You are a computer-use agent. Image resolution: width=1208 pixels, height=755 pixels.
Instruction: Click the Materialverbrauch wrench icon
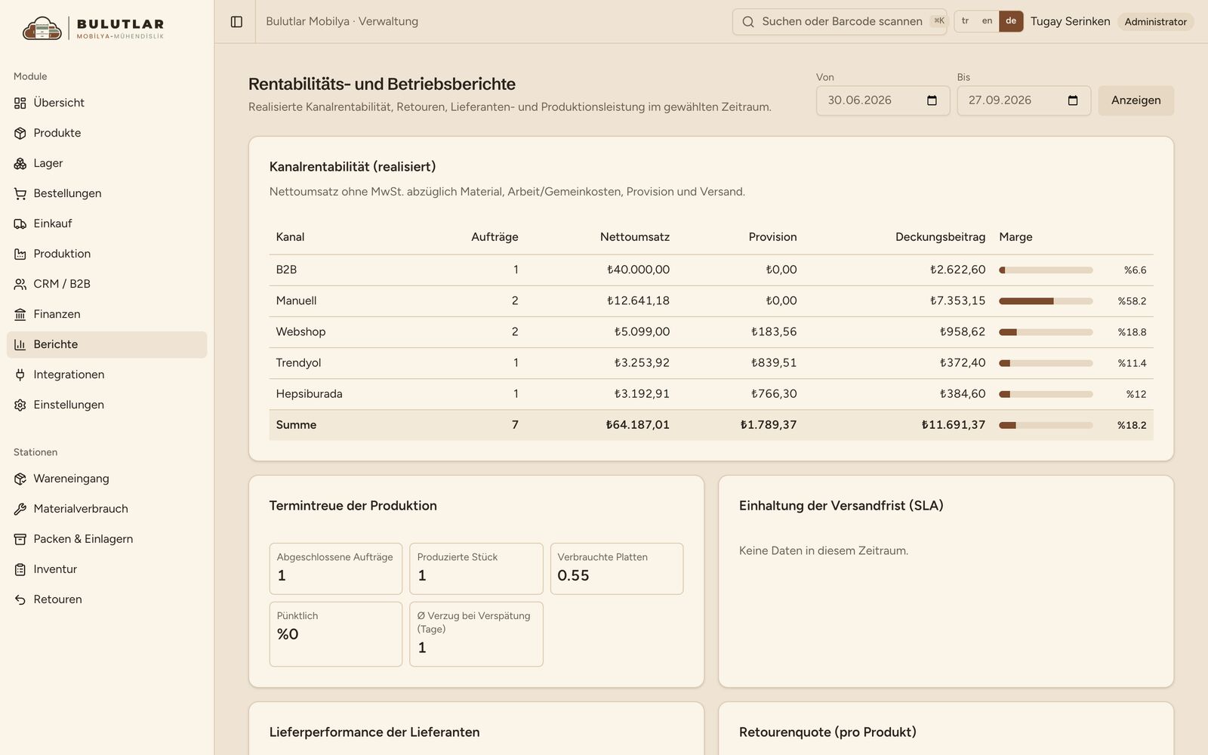pyautogui.click(x=20, y=509)
